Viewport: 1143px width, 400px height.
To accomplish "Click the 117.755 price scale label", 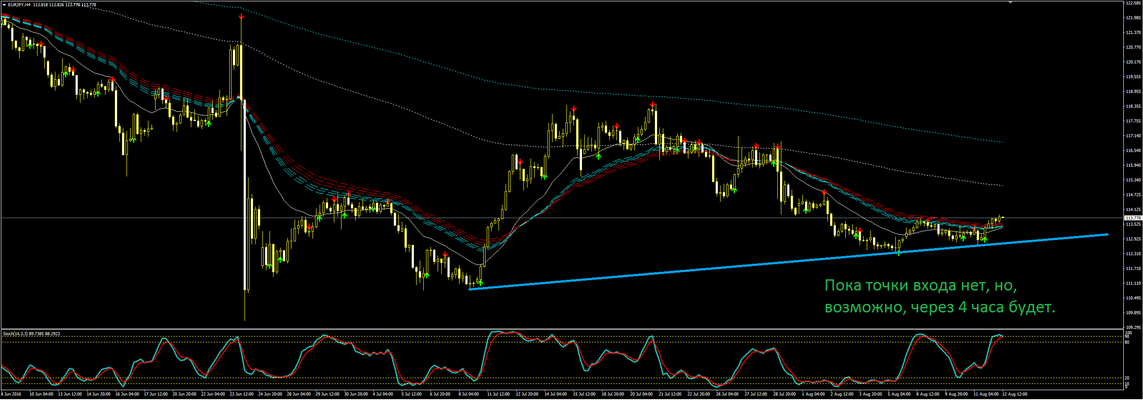I will (x=1133, y=121).
